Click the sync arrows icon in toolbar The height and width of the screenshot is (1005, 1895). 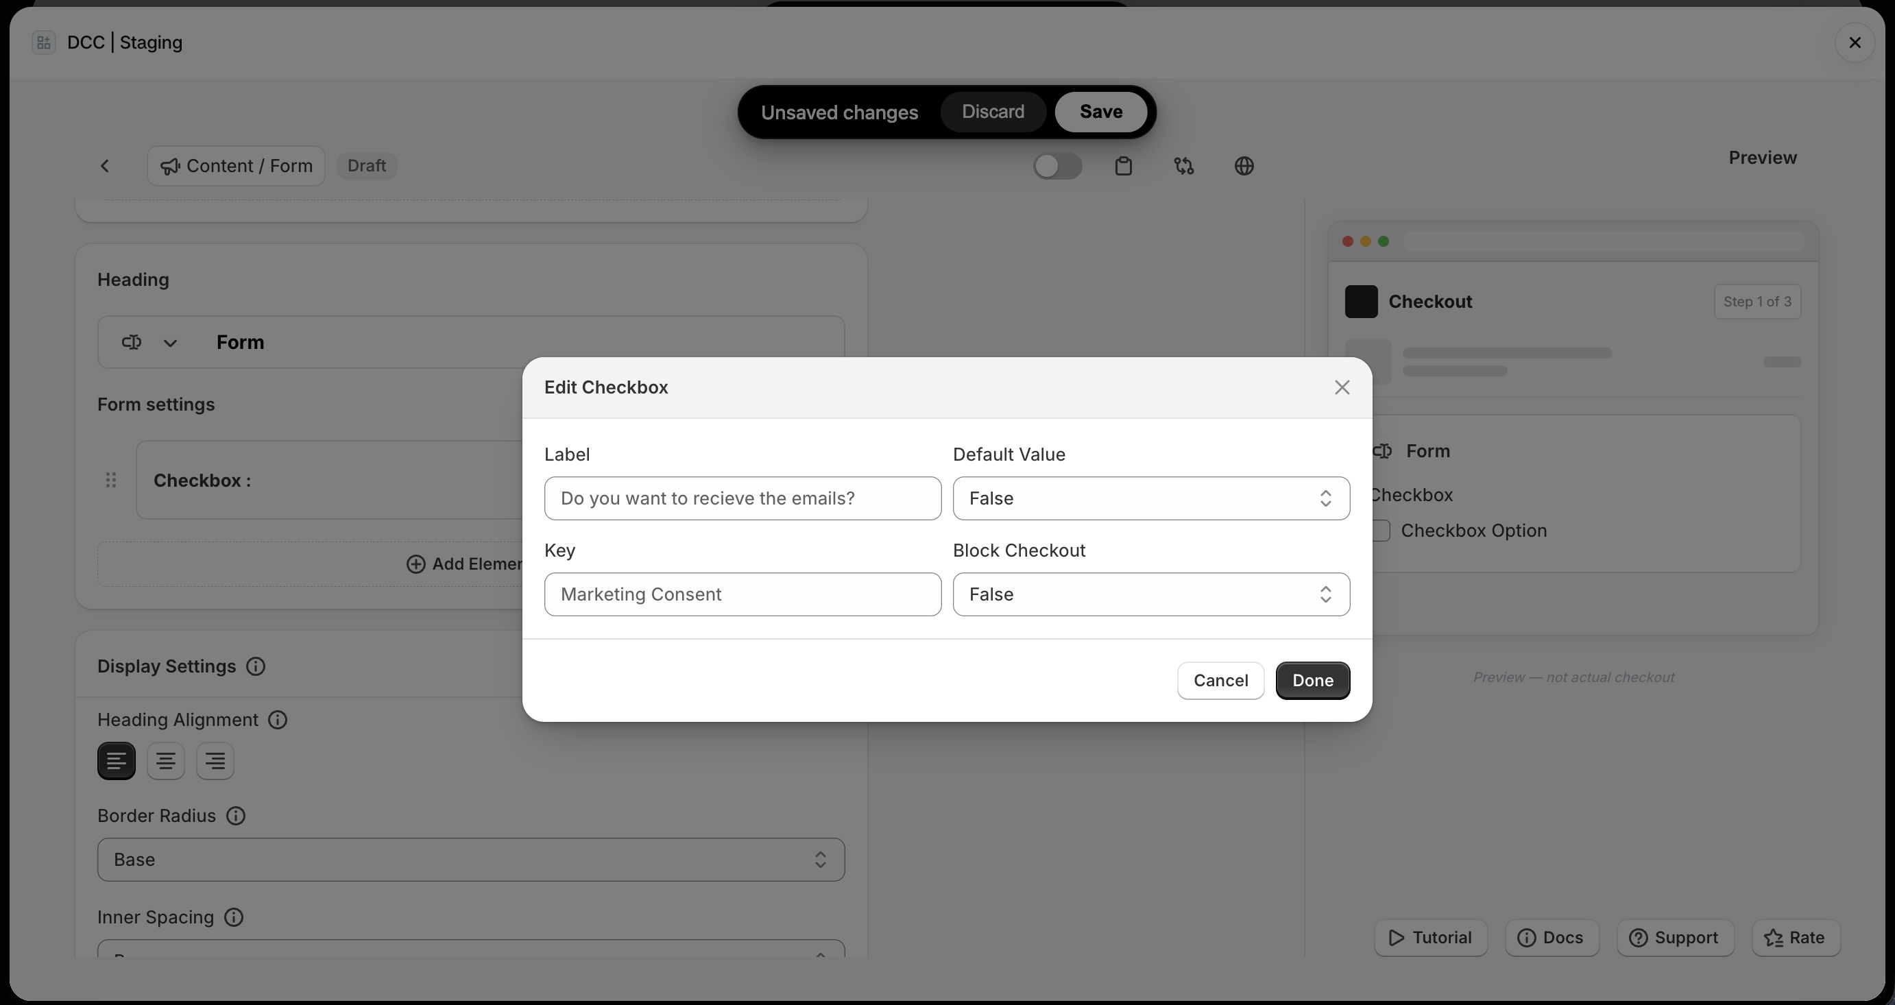[x=1183, y=167]
